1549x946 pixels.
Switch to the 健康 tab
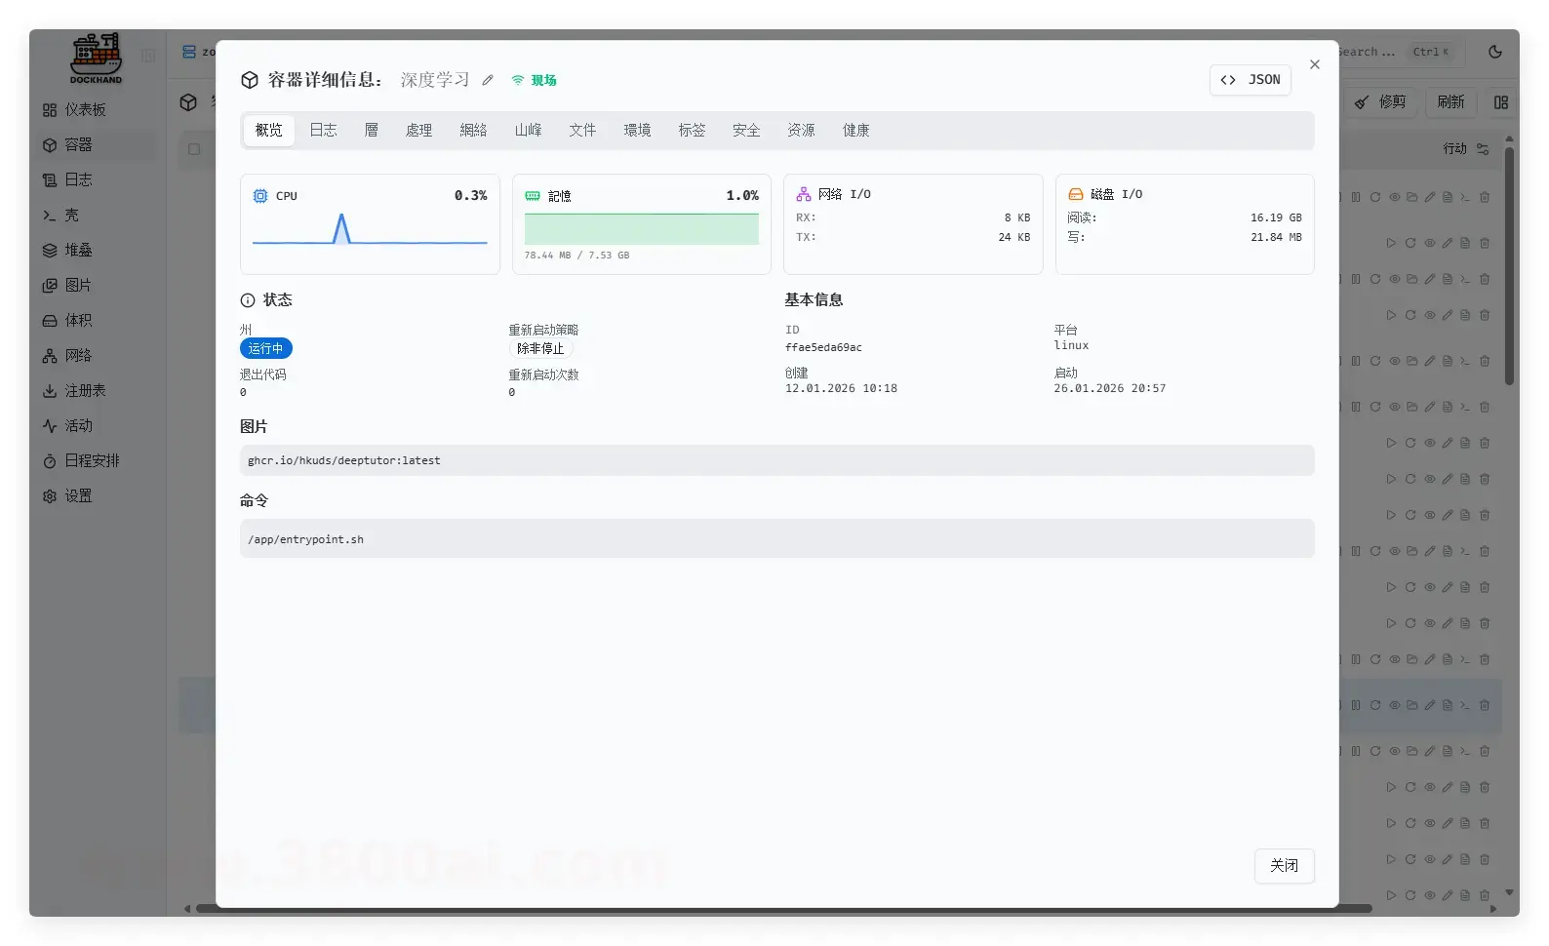[855, 131]
